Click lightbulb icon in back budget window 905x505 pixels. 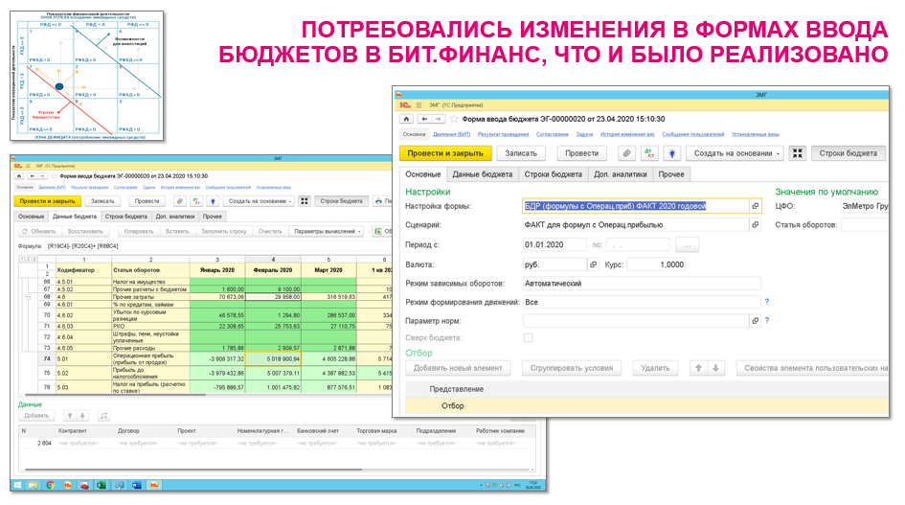pyautogui.click(x=213, y=201)
